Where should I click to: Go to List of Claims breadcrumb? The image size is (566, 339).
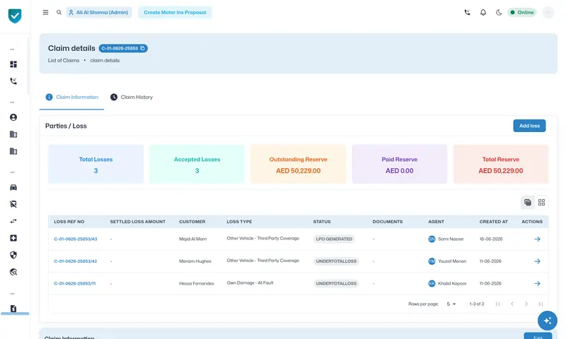point(64,61)
